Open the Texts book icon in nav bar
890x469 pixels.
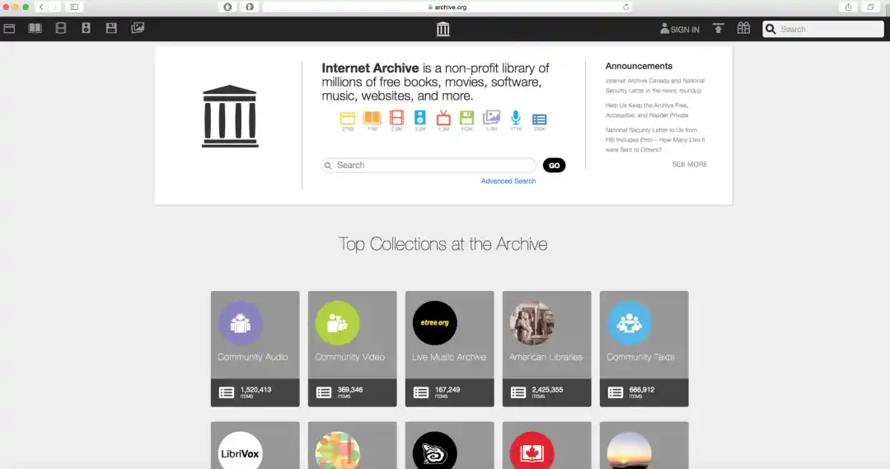pos(35,28)
